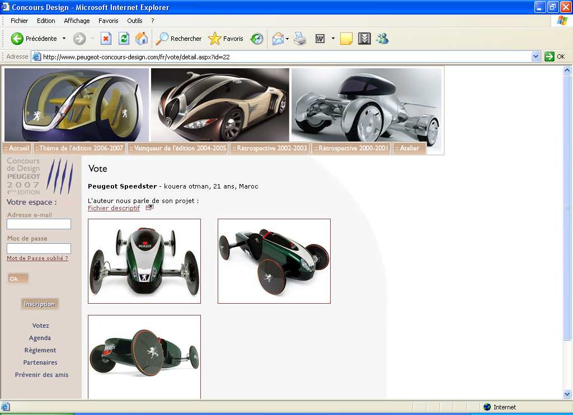Open front-view Speedster thumbnail
This screenshot has width=573, height=415.
pos(144,261)
